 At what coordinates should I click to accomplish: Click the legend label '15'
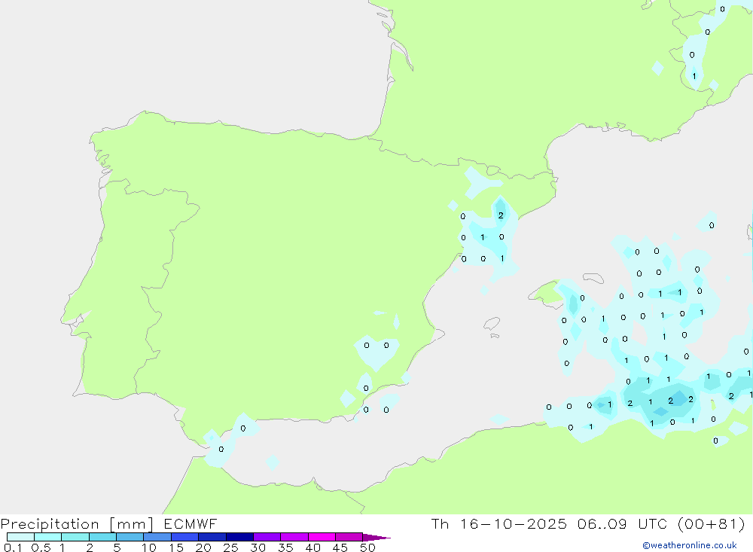[x=176, y=547]
